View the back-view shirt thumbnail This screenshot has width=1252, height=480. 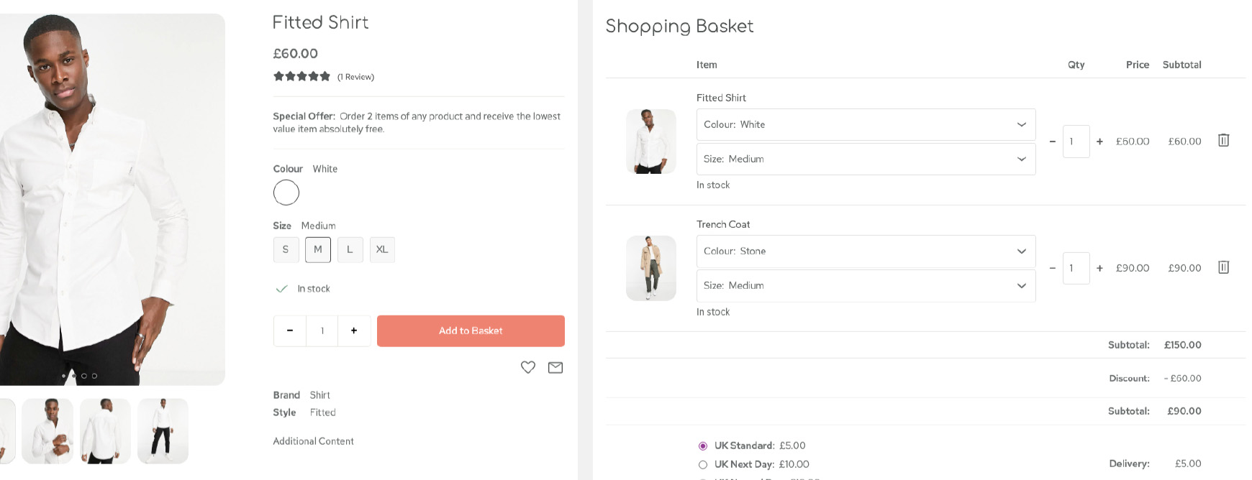coord(105,430)
